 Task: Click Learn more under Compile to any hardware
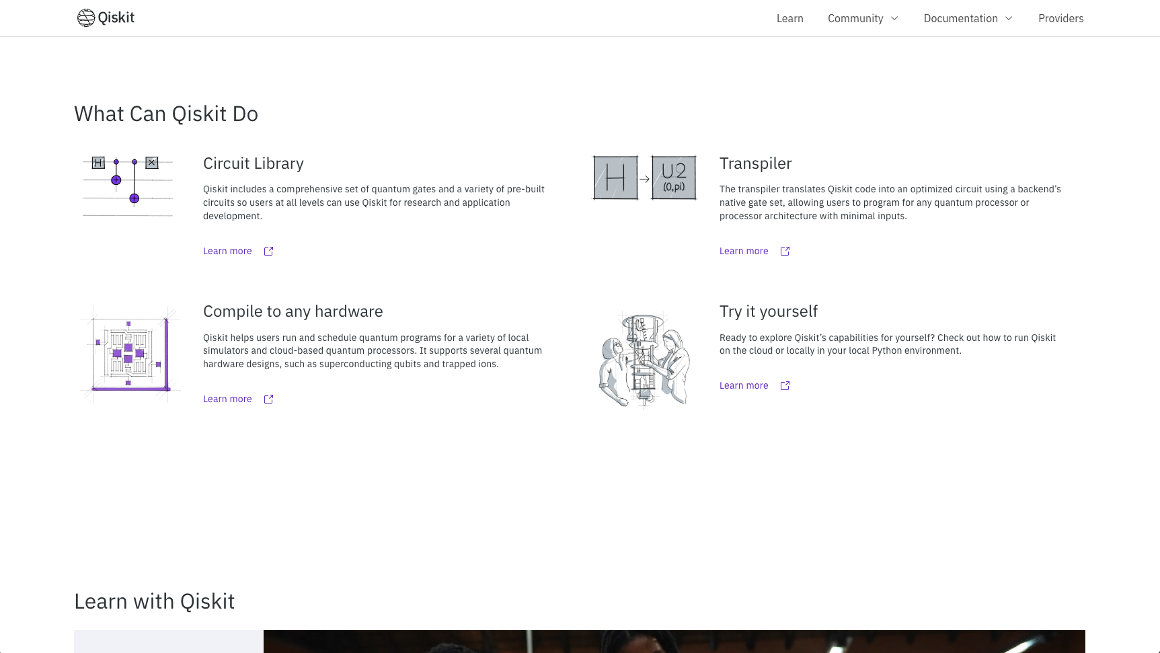(x=227, y=399)
